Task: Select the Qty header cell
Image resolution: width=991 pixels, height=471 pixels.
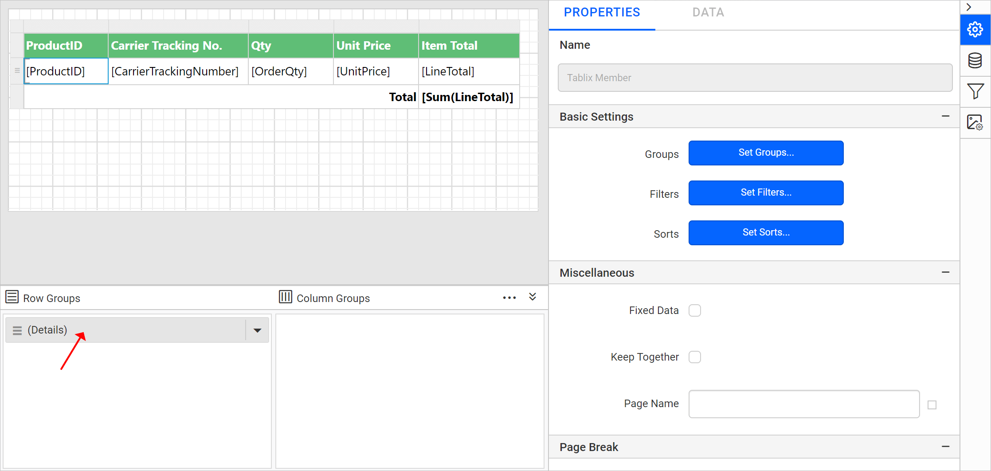Action: tap(291, 45)
